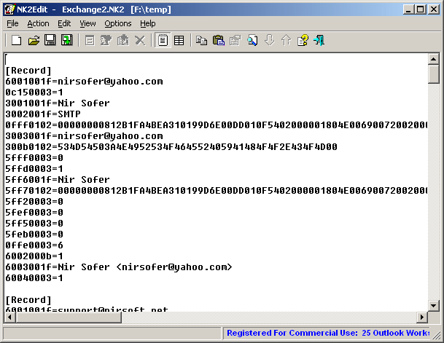Open an NK2 file with folder icon
The width and height of the screenshot is (444, 343).
coord(33,40)
